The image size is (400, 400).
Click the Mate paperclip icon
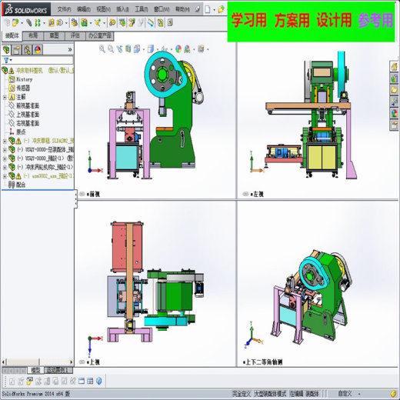click(x=29, y=23)
